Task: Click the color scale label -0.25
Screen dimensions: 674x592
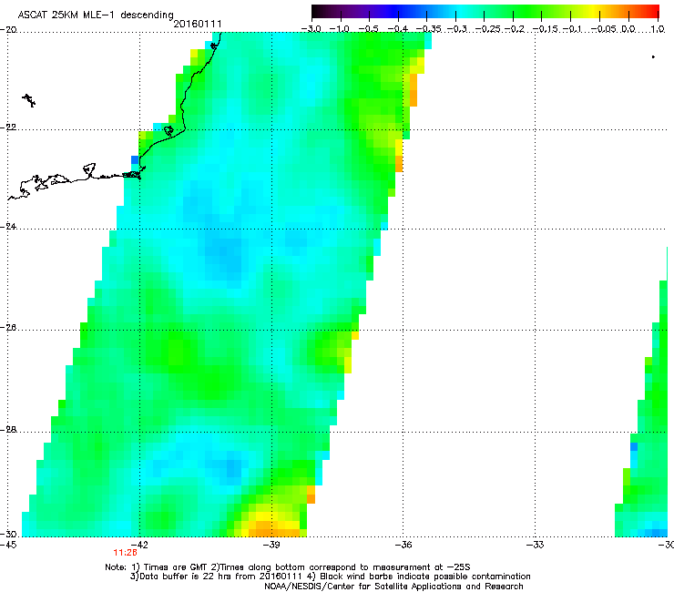Action: coord(488,29)
